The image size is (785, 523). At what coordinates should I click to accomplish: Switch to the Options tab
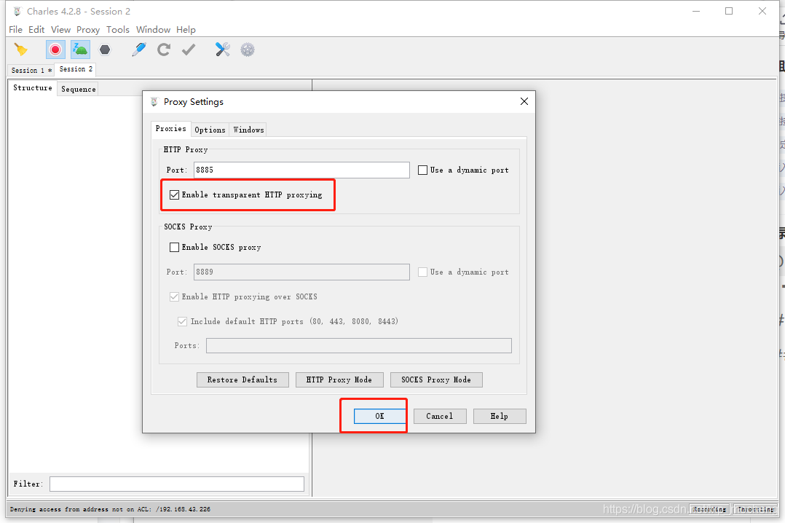(x=210, y=130)
